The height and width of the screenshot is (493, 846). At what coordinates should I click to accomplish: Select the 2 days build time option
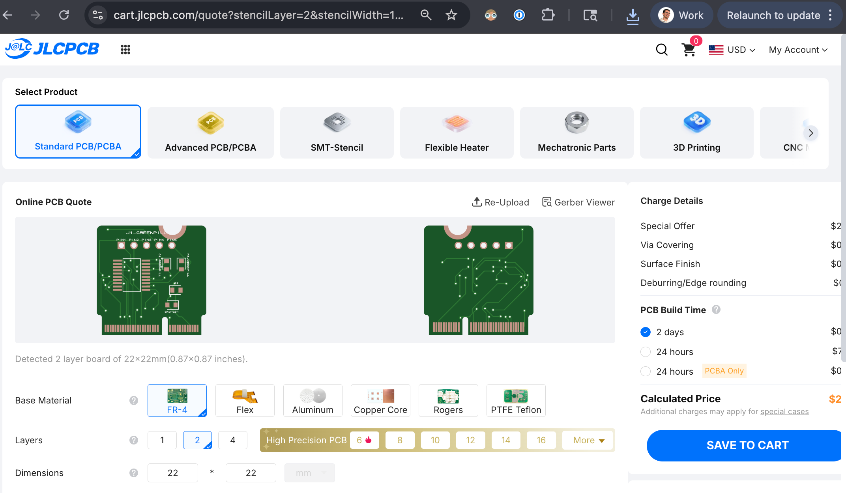click(x=646, y=332)
